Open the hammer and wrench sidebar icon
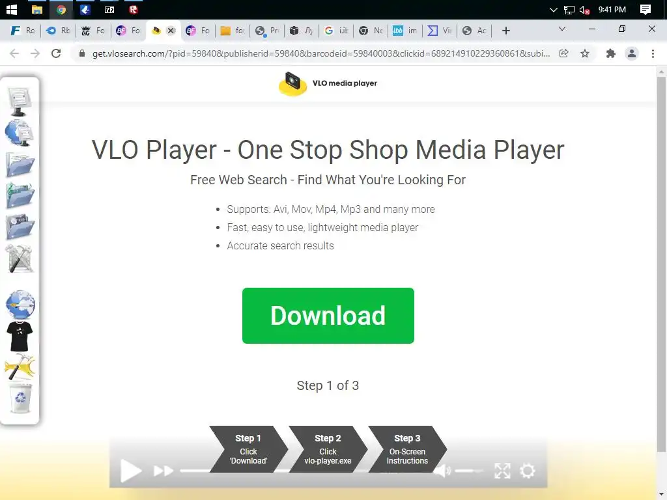Viewport: 667px width, 500px height. pyautogui.click(x=20, y=367)
